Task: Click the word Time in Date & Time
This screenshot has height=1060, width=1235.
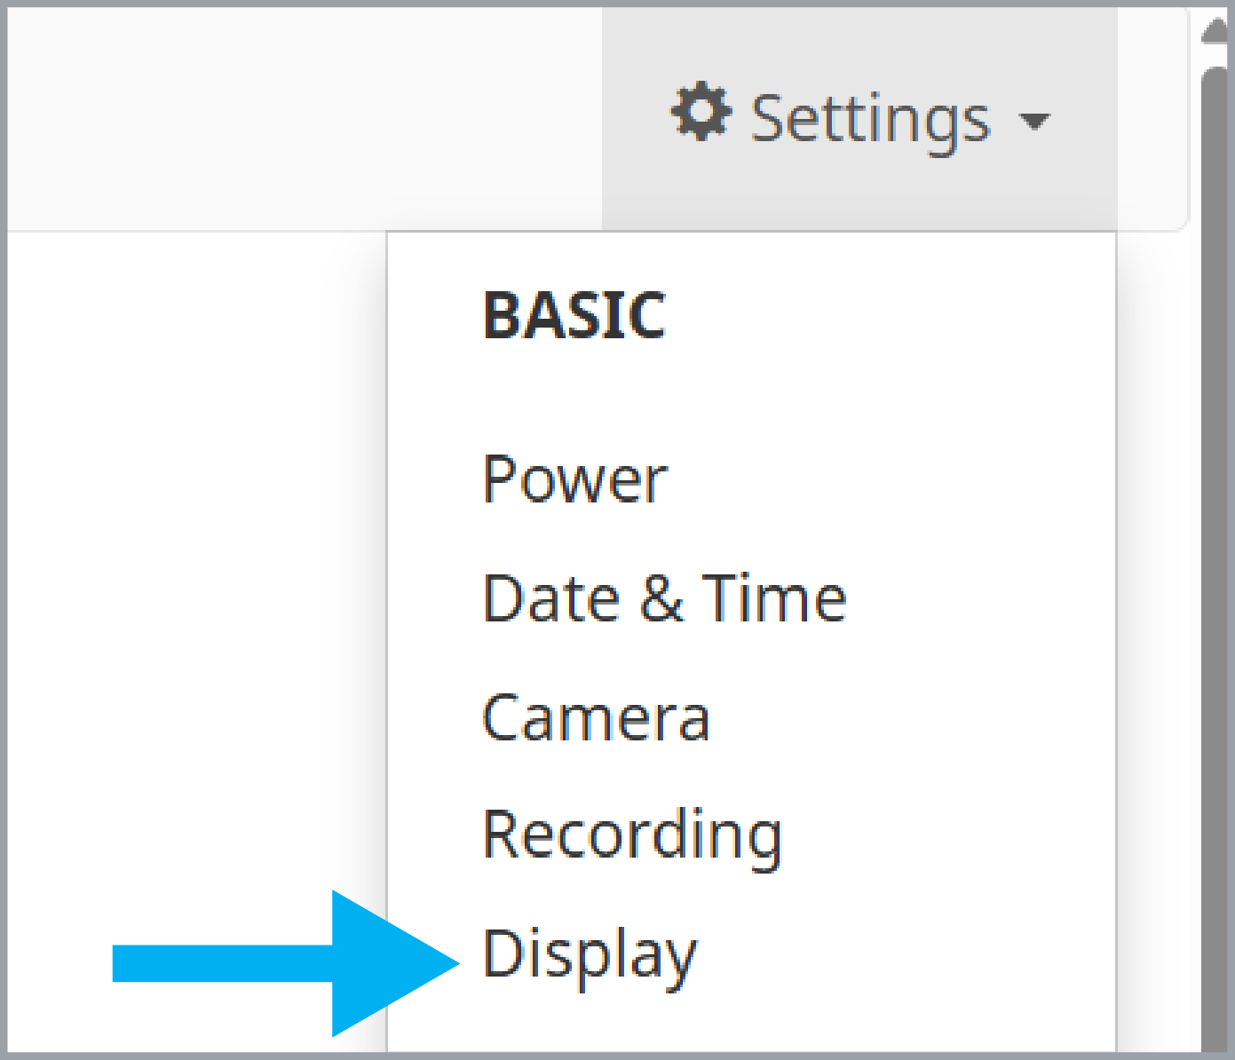Action: (775, 598)
